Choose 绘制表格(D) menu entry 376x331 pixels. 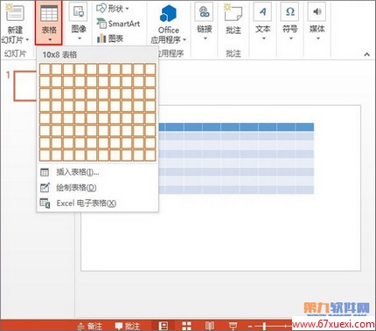point(97,188)
